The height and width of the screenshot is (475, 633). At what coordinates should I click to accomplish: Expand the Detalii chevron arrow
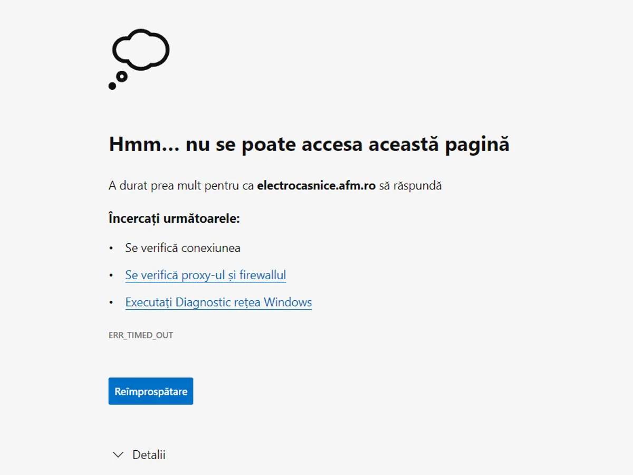119,455
